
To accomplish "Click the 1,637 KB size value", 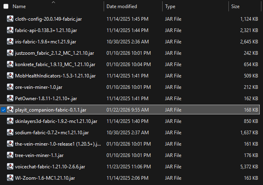I will click(249, 133).
